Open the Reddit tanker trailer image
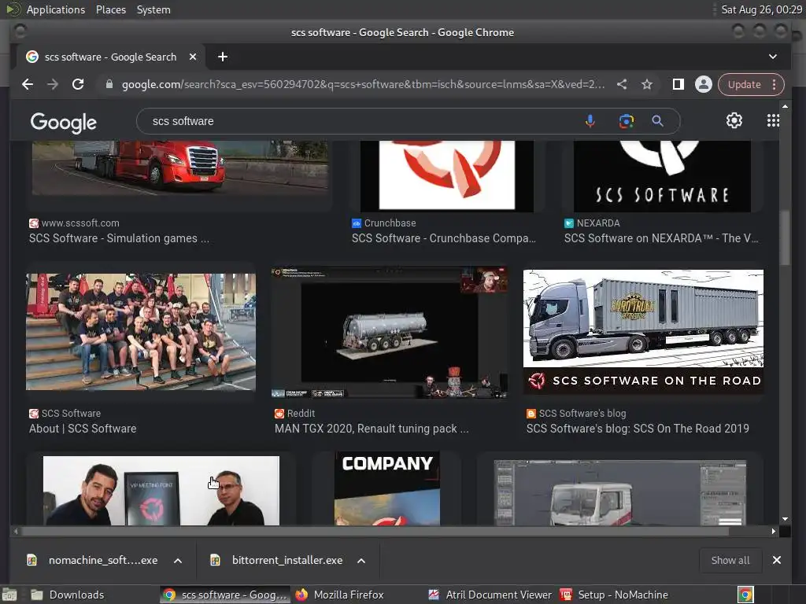 390,332
